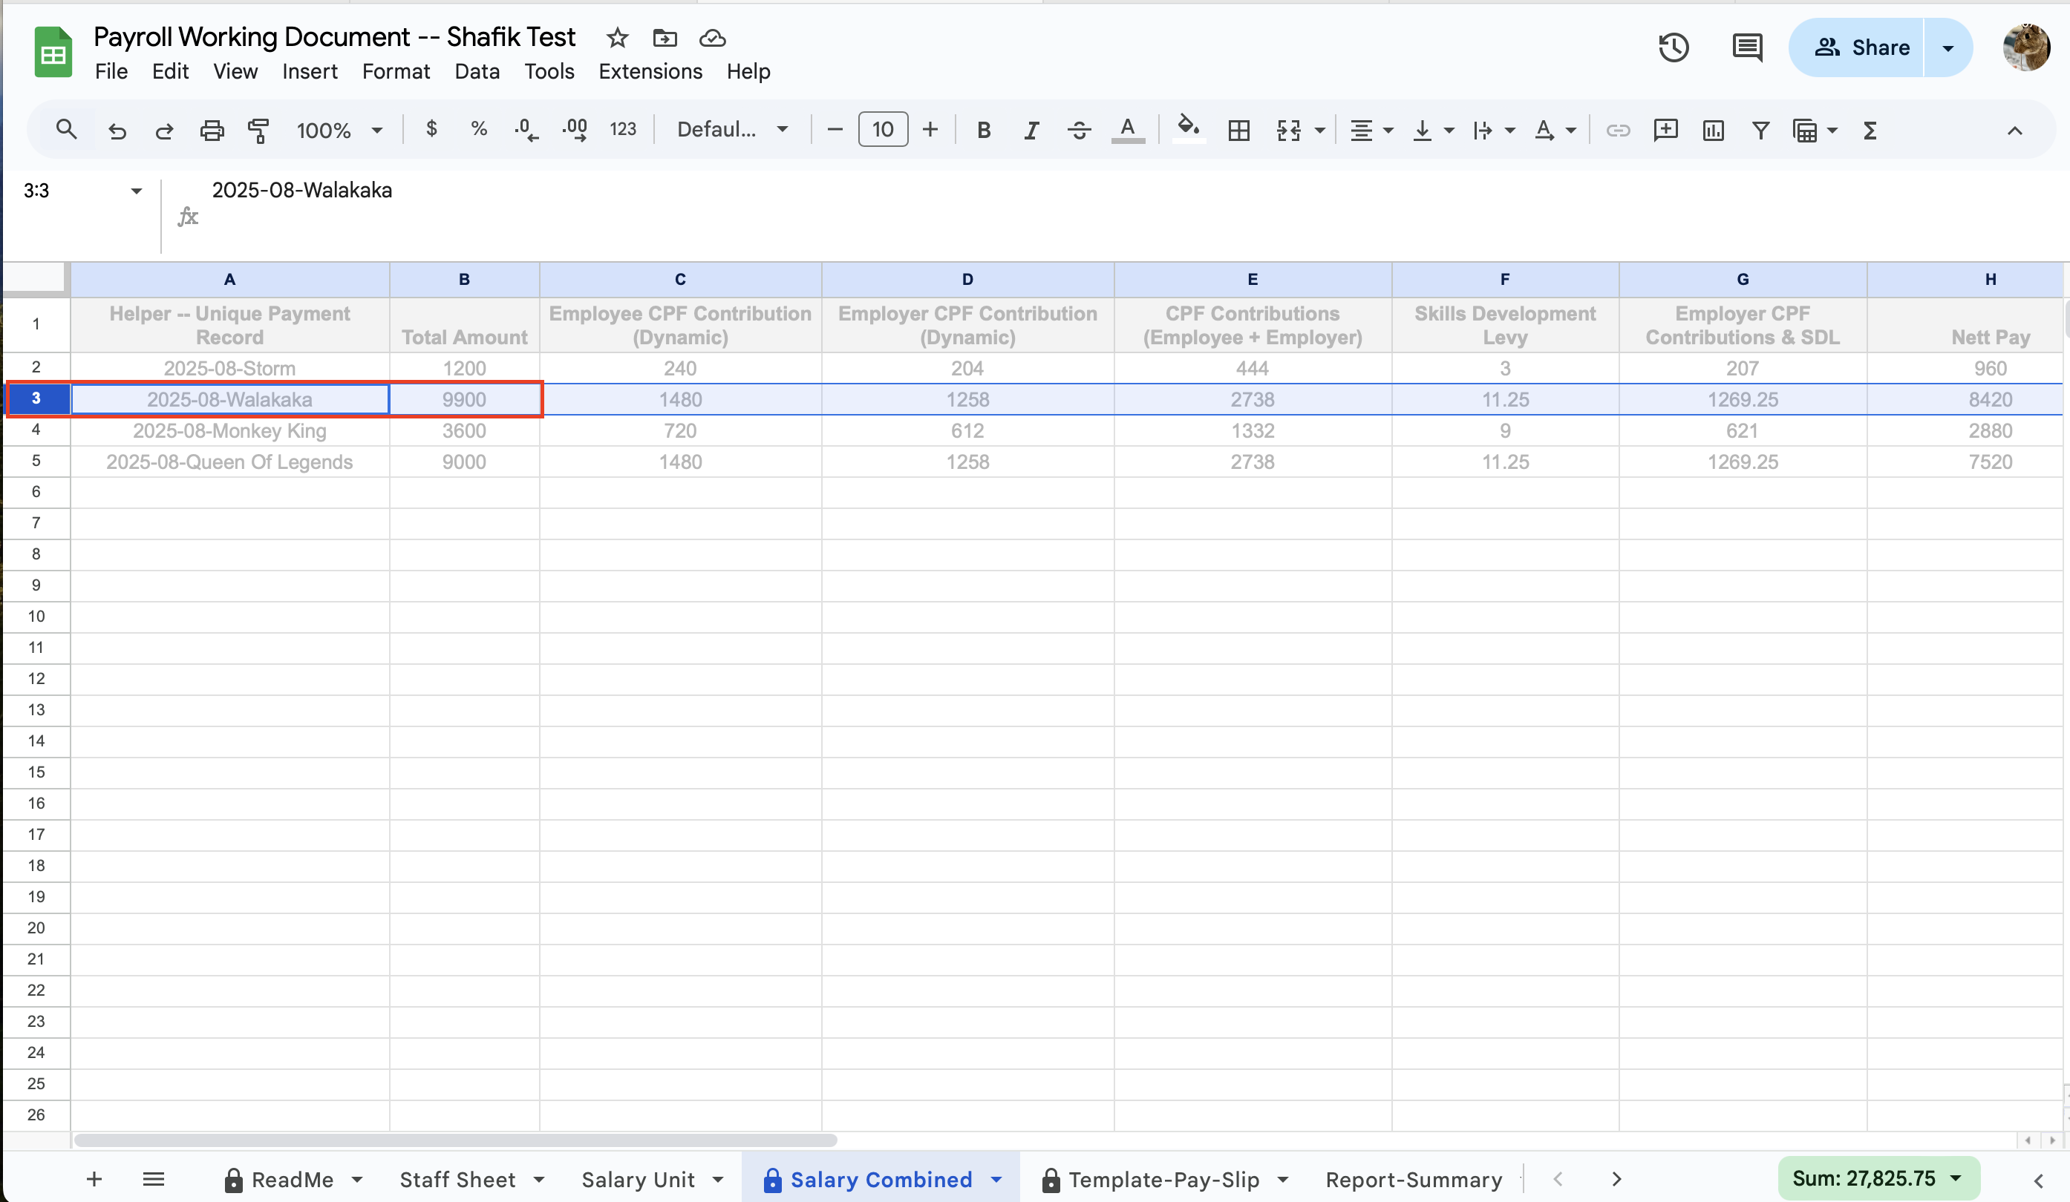Click the Functions sigma icon
This screenshot has width=2070, height=1202.
pos(1870,130)
